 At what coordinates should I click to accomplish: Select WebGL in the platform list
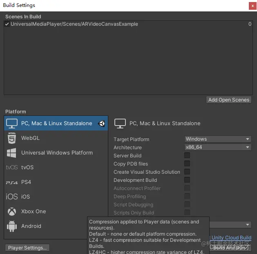(x=56, y=138)
